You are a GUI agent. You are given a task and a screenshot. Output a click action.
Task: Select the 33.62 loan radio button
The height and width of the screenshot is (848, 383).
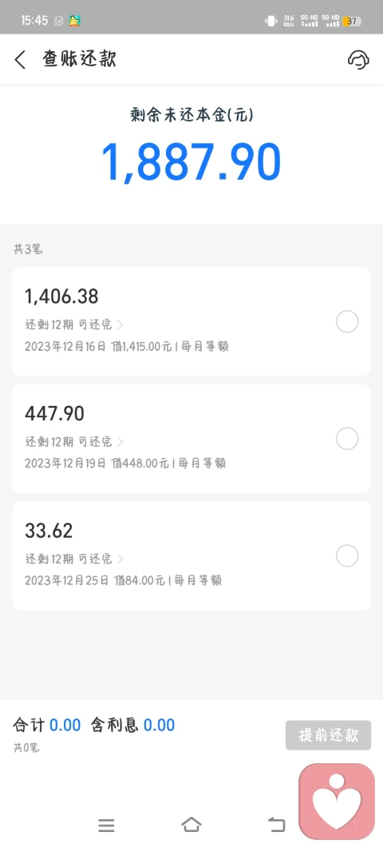[x=347, y=555]
